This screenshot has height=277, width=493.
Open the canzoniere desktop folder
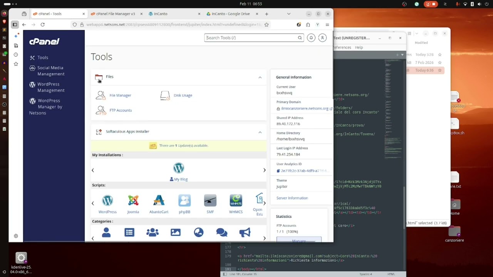point(454,234)
